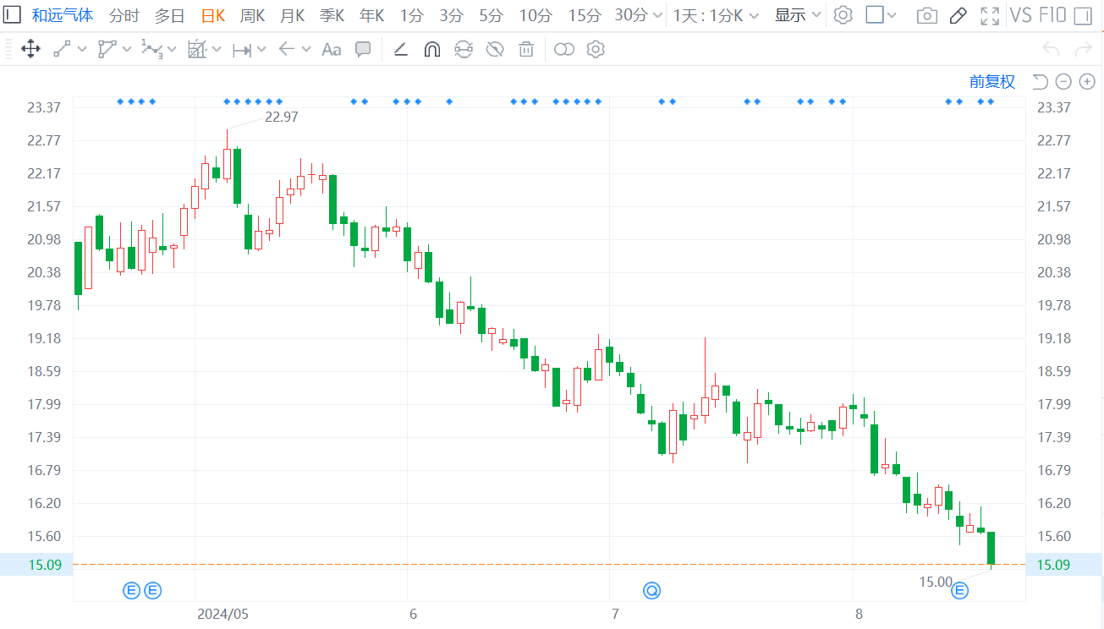Switch to 5分 minute chart
This screenshot has width=1104, height=629.
click(x=491, y=15)
